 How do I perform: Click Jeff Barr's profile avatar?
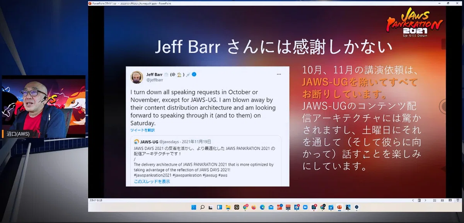pyautogui.click(x=137, y=77)
